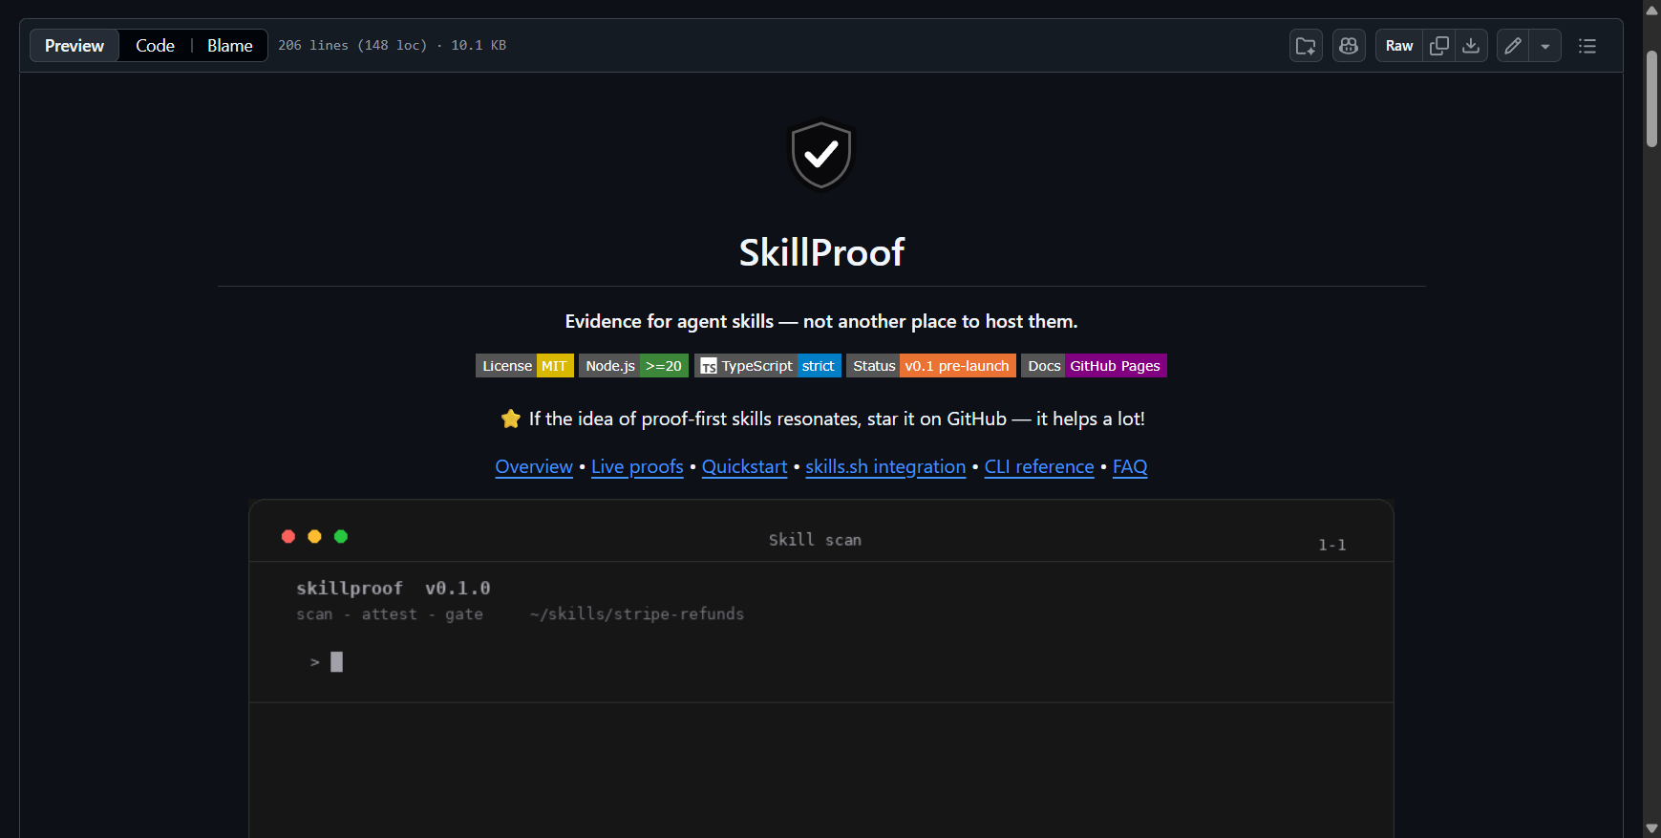Click the 'Skill scan' terminal title
The height and width of the screenshot is (838, 1661).
coord(815,540)
